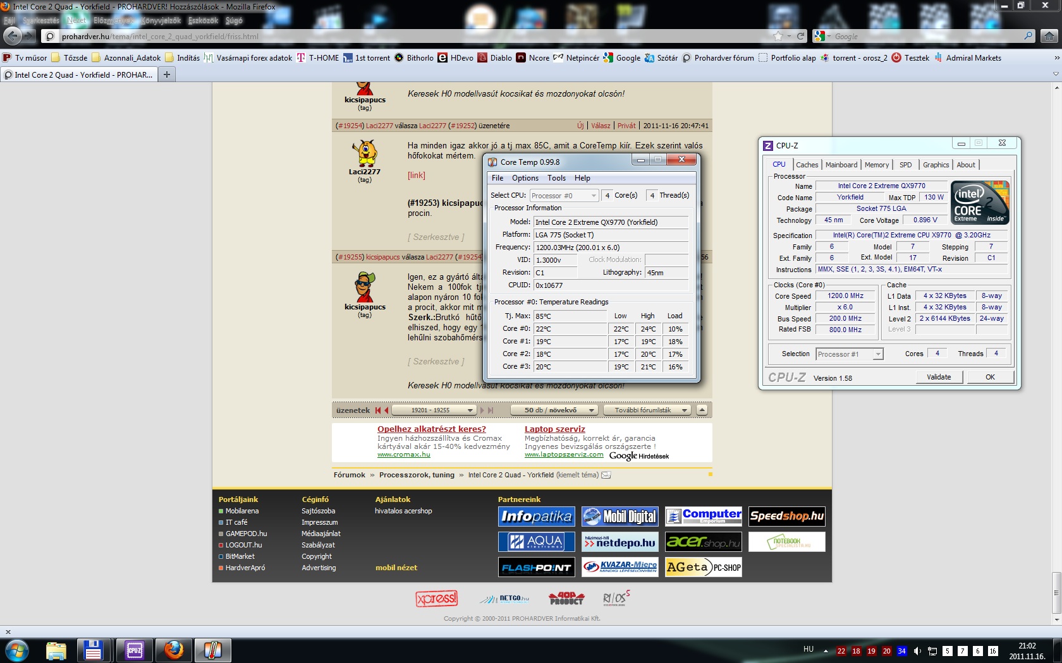Bookmark this page with the star icon
This screenshot has height=663, width=1062.
coord(778,36)
